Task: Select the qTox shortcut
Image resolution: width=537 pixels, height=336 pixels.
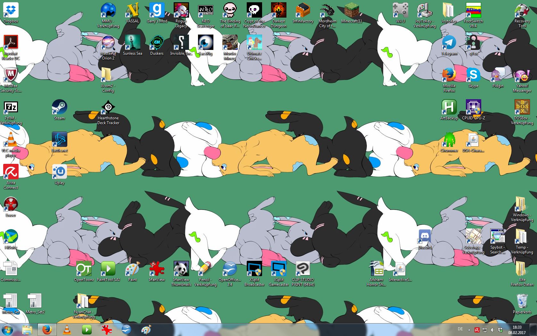Action: click(x=473, y=45)
